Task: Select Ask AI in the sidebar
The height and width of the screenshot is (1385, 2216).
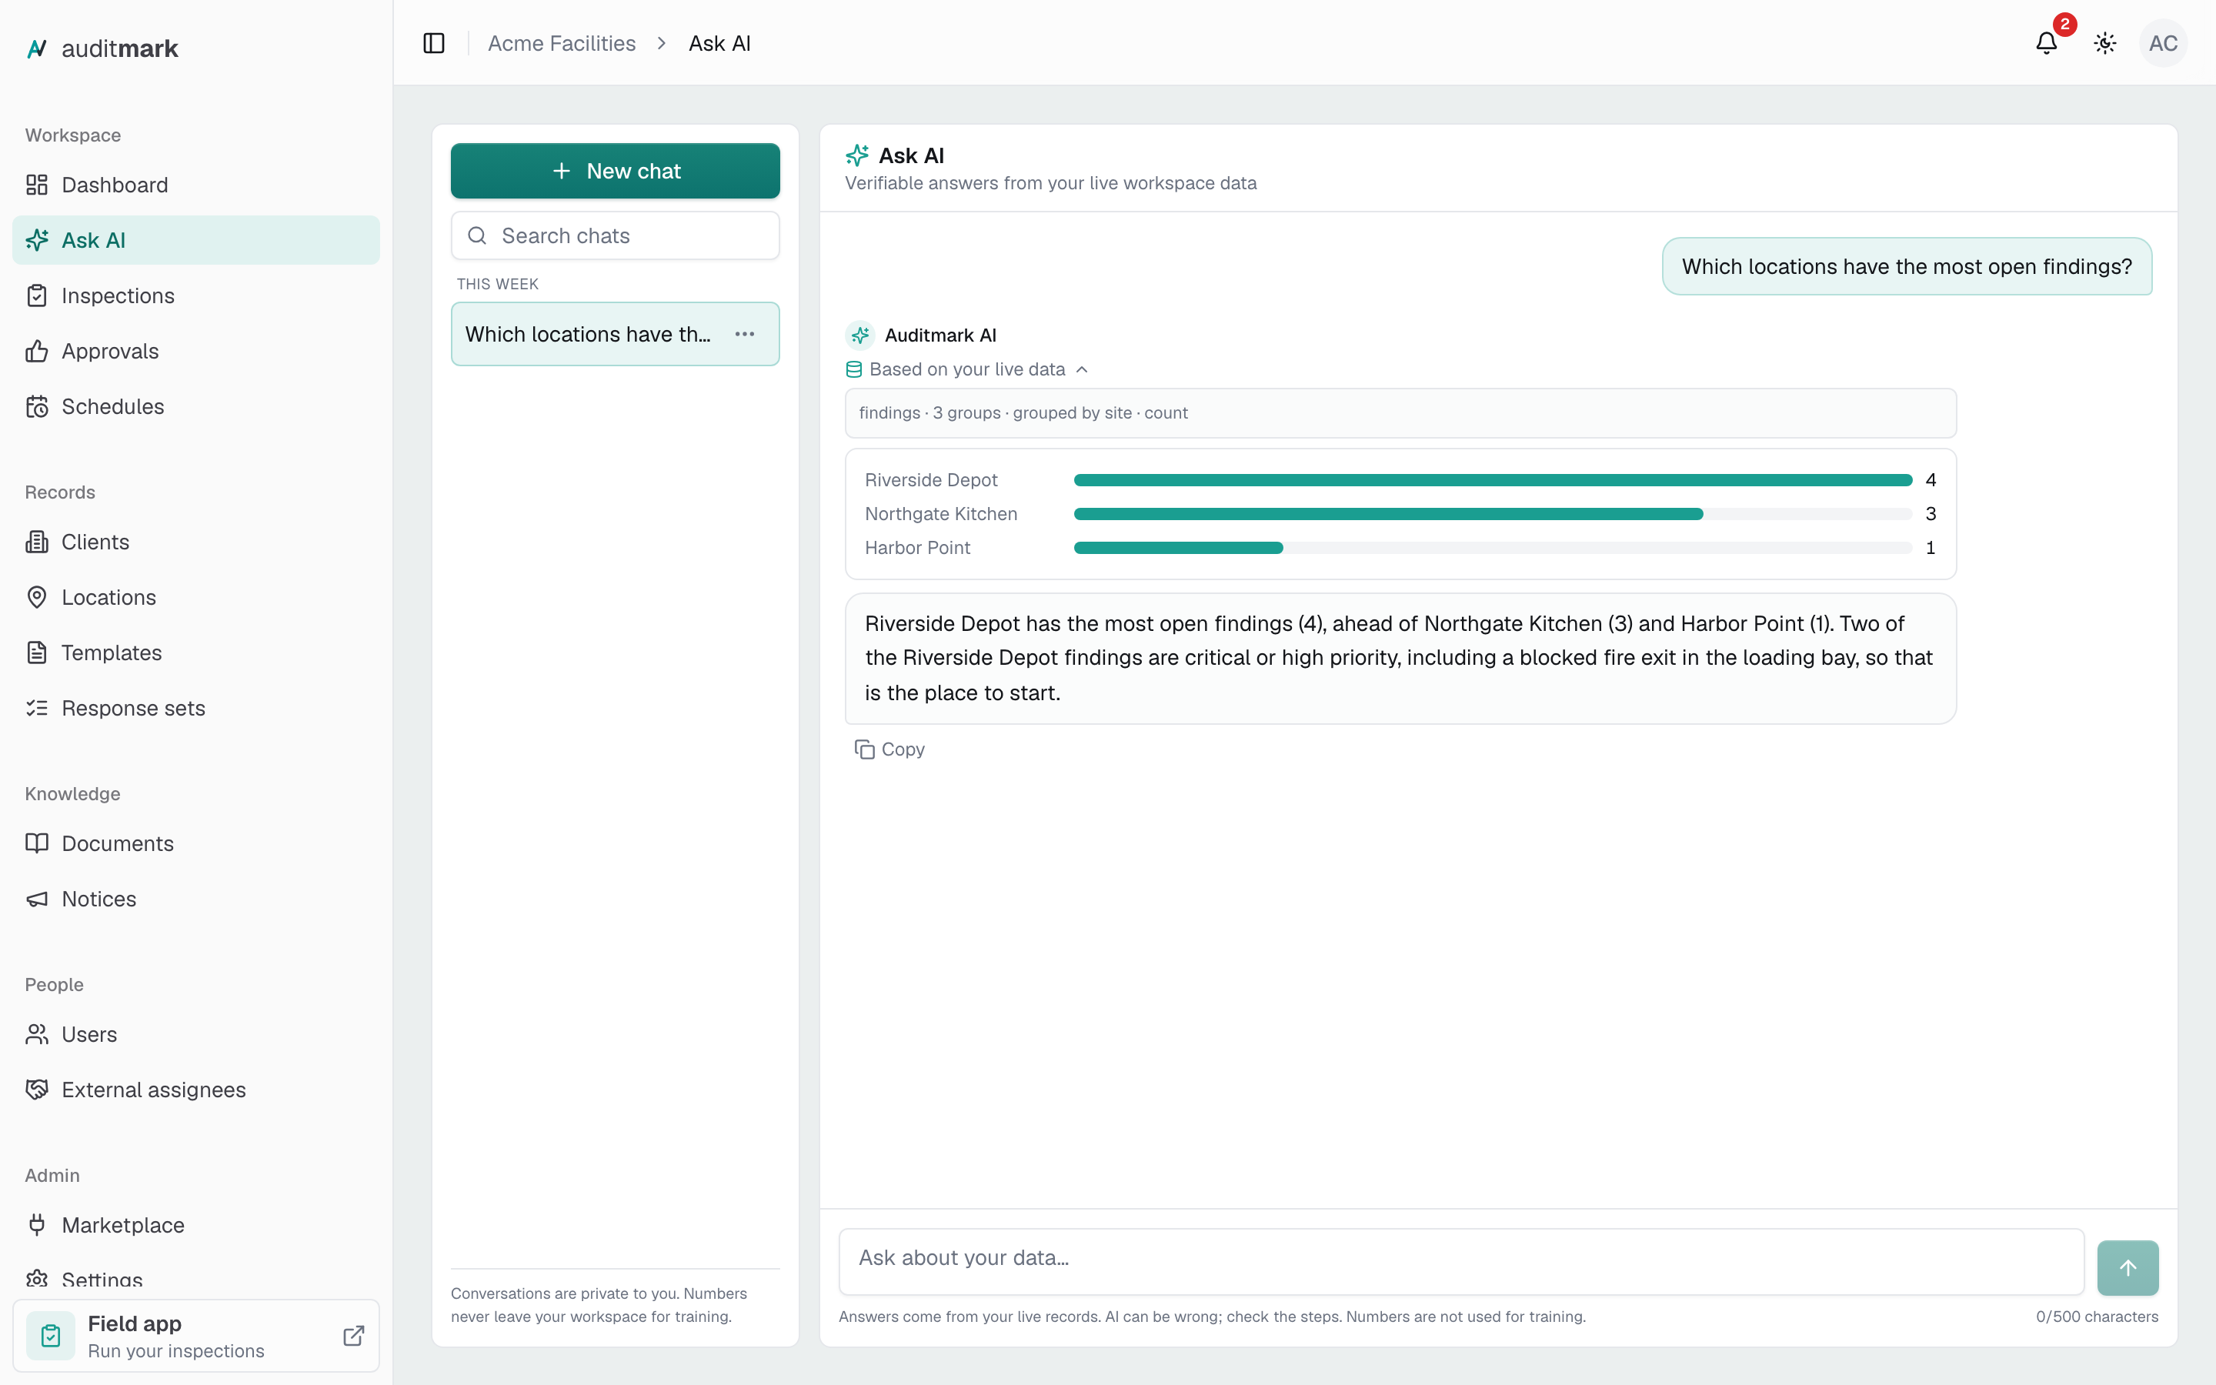Action: click(196, 240)
